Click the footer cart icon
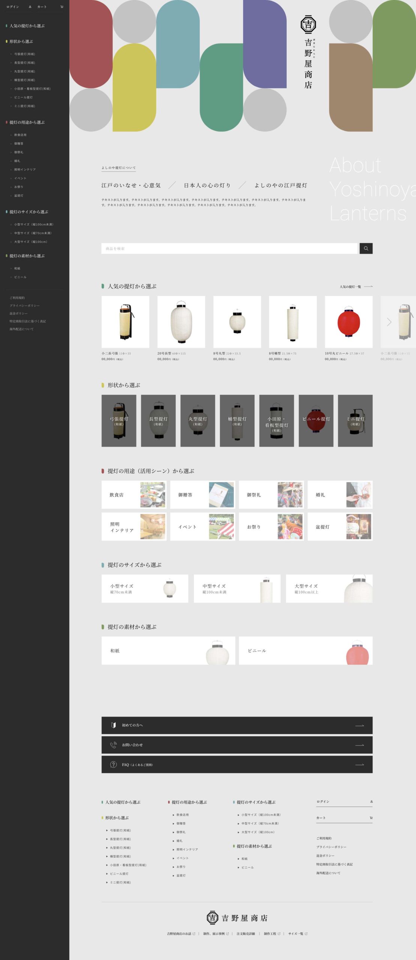This screenshot has height=960, width=416. point(371,817)
